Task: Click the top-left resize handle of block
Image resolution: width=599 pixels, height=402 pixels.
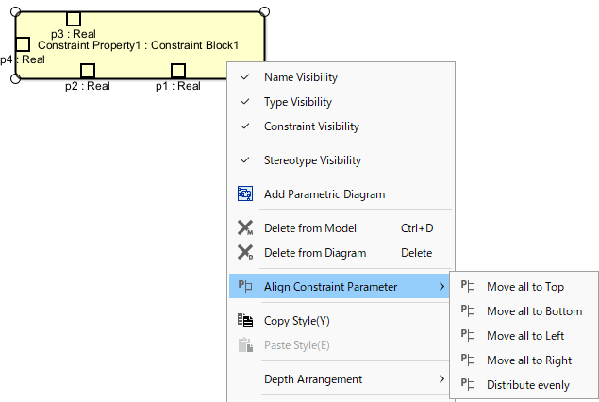Action: click(15, 12)
